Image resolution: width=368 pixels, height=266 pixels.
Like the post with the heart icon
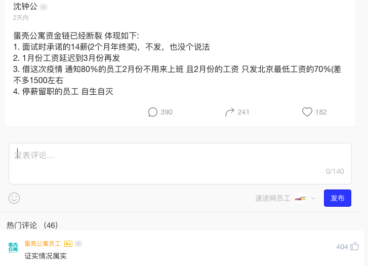pos(307,112)
